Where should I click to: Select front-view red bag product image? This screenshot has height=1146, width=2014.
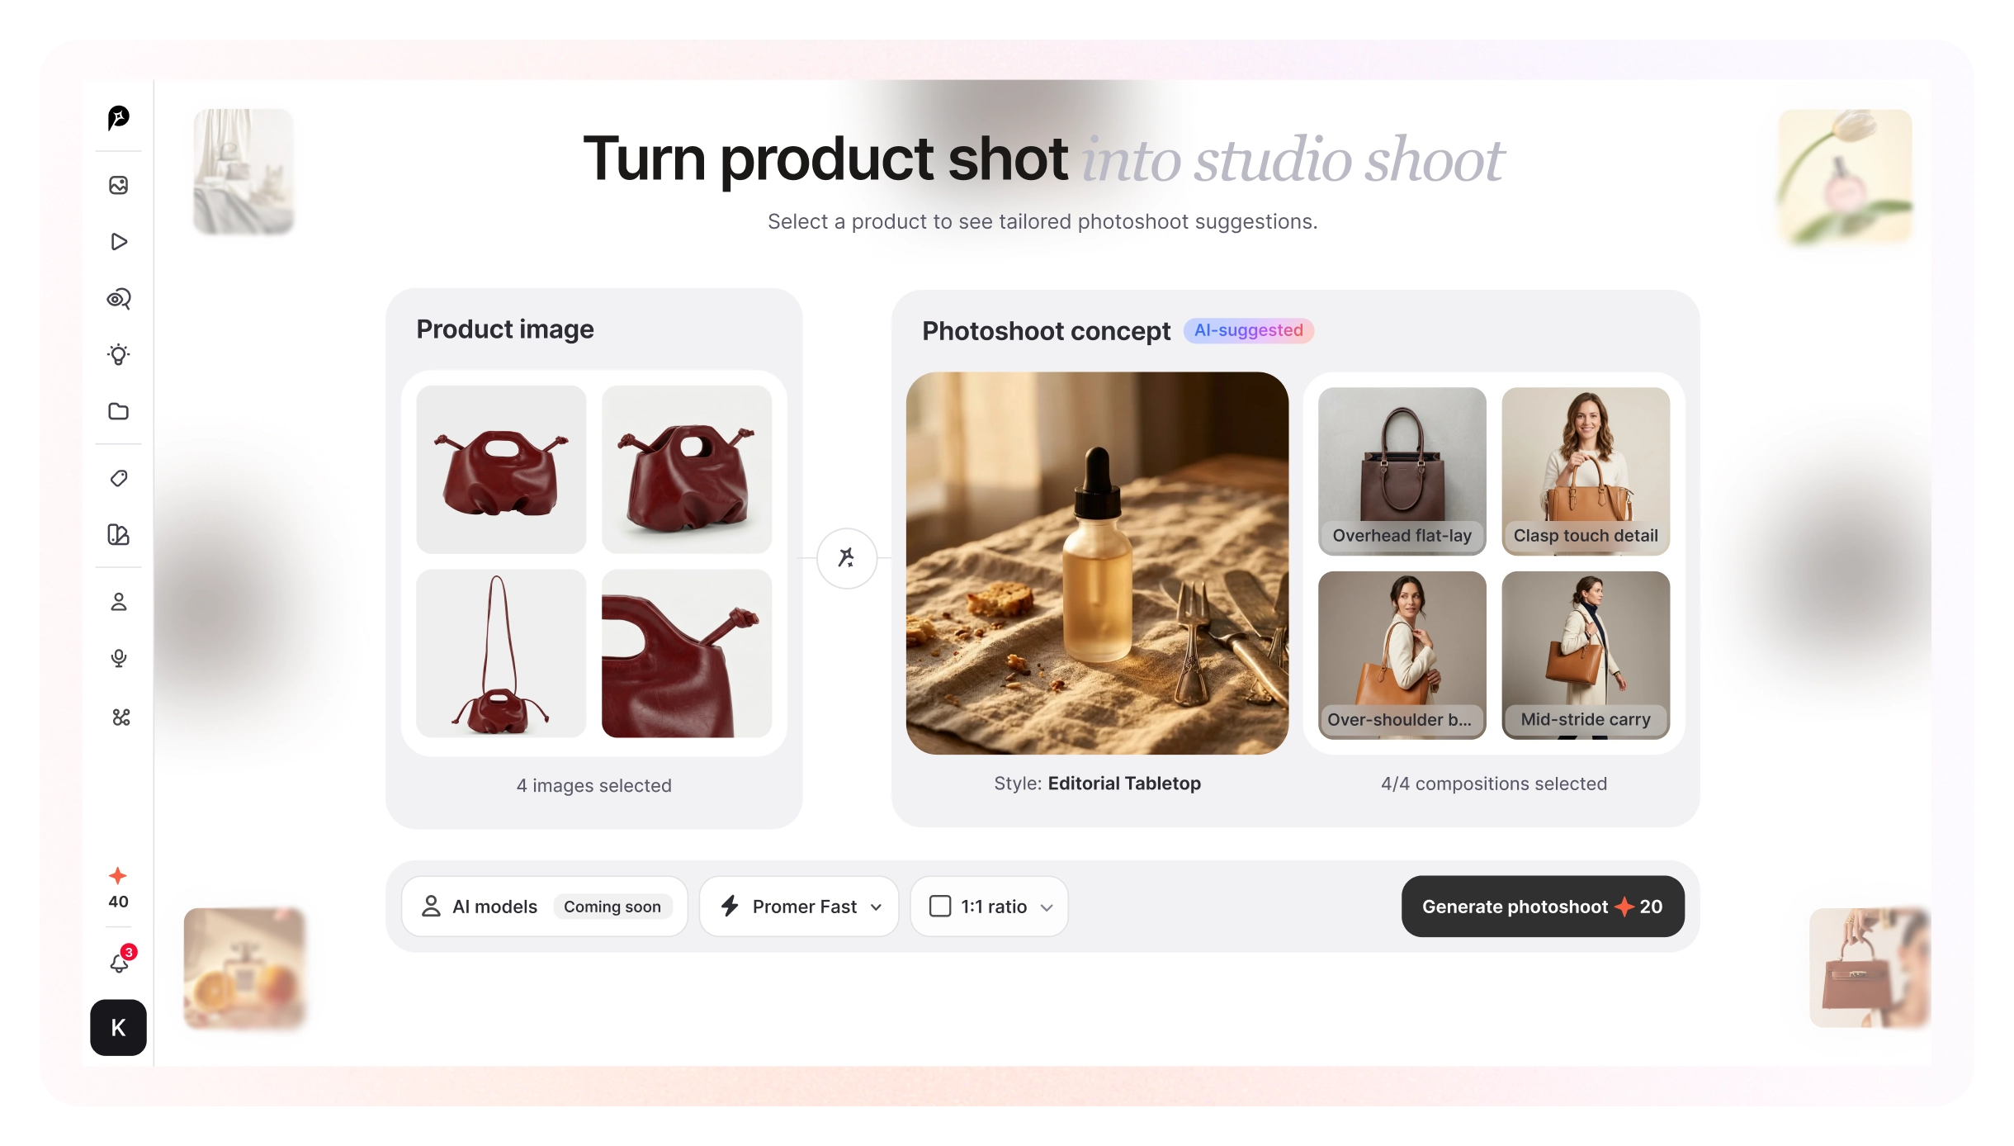coord(501,470)
